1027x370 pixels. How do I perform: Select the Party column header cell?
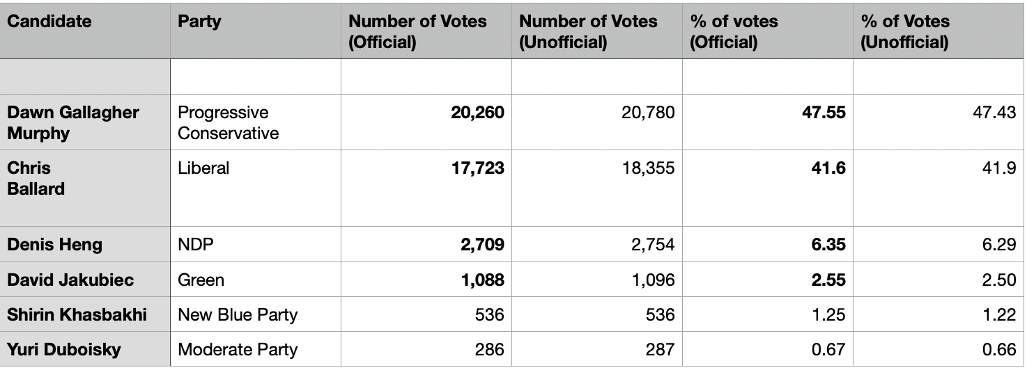(x=256, y=31)
